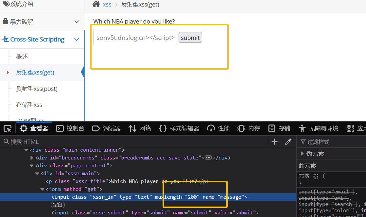Switch to the 查看器 inspector tab

pos(34,128)
